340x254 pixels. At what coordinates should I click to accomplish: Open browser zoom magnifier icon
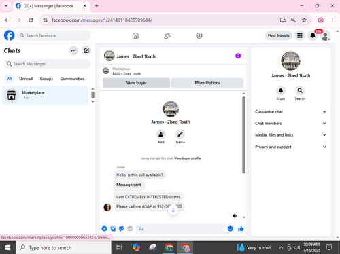[293, 20]
